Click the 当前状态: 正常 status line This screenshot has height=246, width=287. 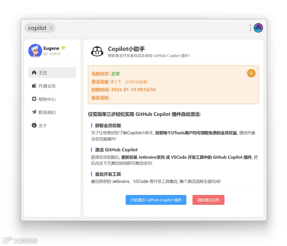[x=105, y=74]
